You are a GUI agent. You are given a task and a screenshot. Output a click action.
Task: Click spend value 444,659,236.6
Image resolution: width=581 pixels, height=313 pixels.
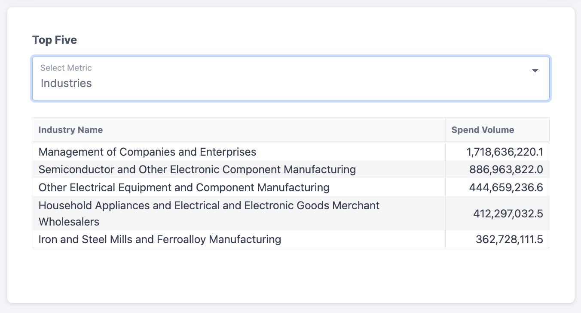[506, 188]
